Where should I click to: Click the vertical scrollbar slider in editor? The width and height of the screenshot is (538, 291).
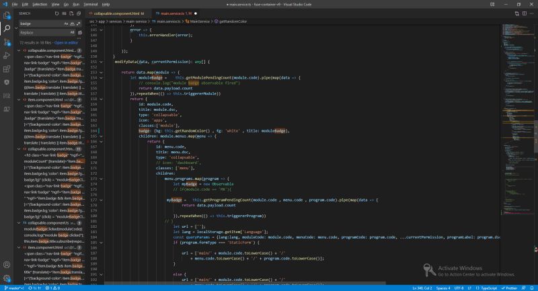(x=536, y=135)
